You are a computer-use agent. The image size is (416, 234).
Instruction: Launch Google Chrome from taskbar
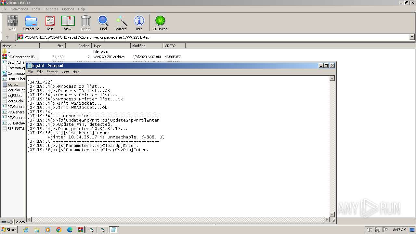(59, 230)
